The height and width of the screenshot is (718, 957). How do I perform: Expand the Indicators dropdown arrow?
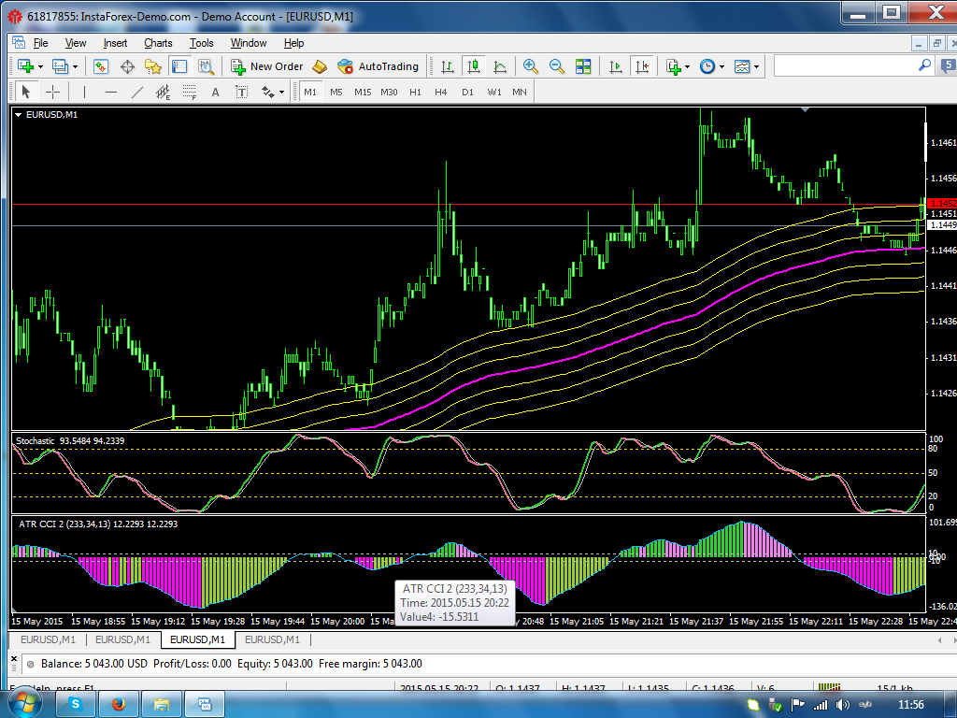[x=687, y=66]
